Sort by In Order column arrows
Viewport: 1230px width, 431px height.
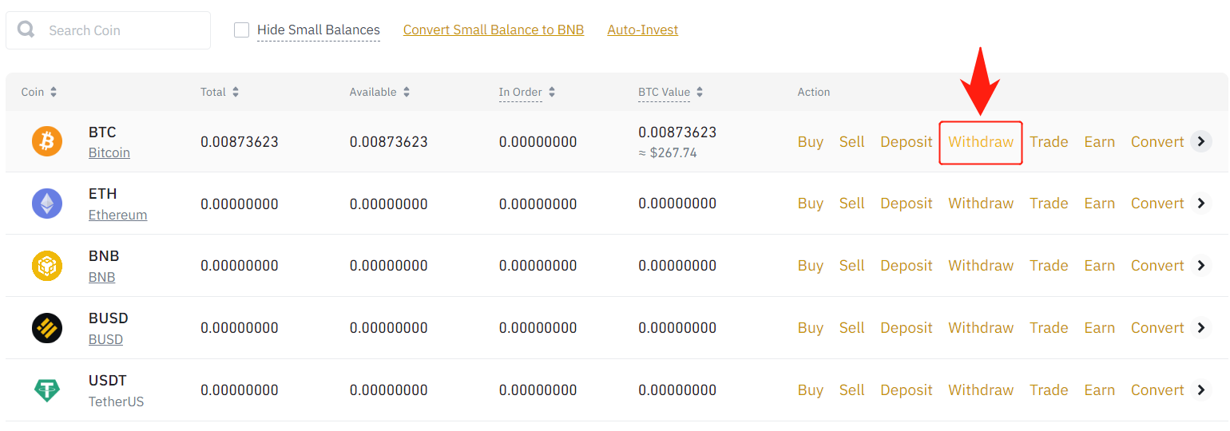pos(552,93)
